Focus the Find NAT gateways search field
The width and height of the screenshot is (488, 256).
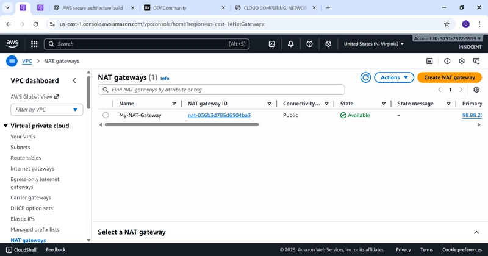(x=221, y=90)
